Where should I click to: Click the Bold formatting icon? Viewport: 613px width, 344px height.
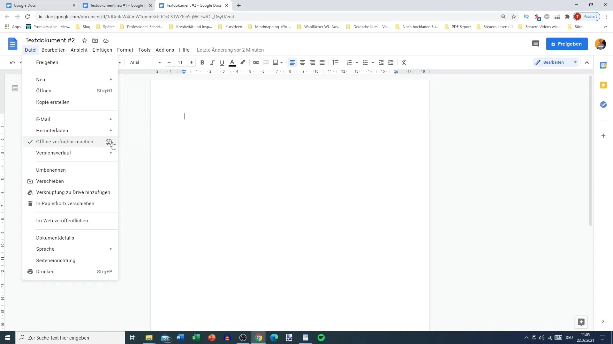202,62
